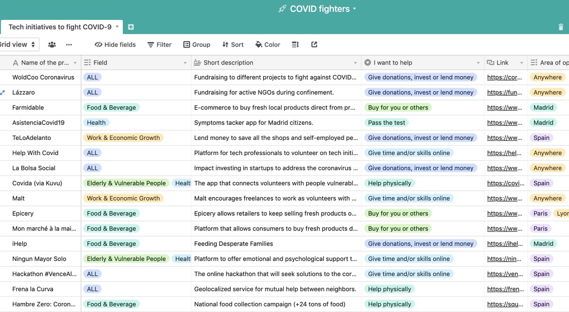This screenshot has width=569, height=312.
Task: Open Name of the project column dropdown
Action: [x=75, y=63]
